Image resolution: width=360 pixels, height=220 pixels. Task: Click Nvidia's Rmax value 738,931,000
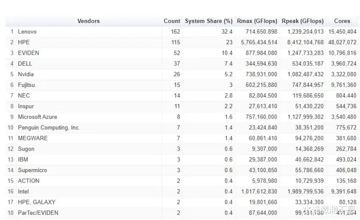click(x=261, y=74)
